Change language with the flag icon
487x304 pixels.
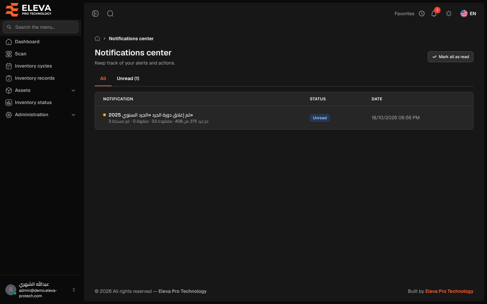pyautogui.click(x=464, y=14)
